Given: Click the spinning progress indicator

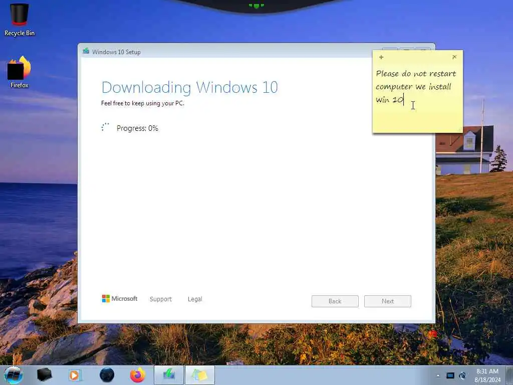Looking at the screenshot, I should (105, 127).
